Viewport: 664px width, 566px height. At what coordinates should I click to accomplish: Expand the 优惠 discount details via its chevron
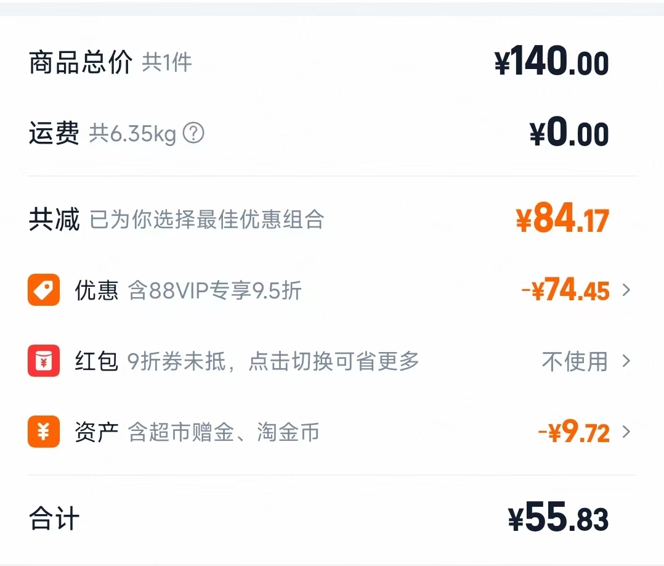627,290
